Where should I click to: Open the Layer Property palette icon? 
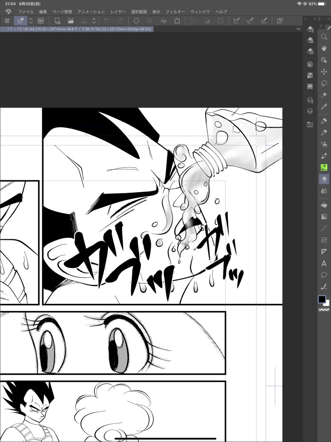[310, 100]
